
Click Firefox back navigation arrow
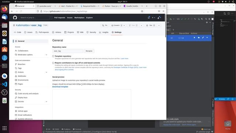(x=12, y=11)
